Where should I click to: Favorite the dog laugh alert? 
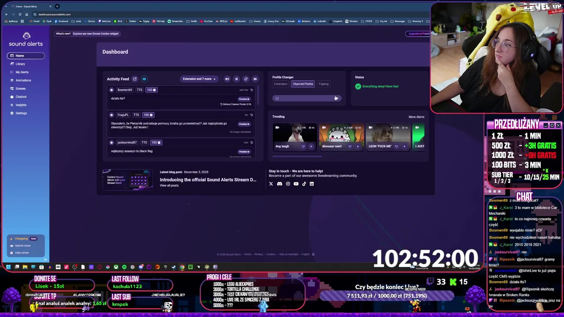[x=303, y=146]
